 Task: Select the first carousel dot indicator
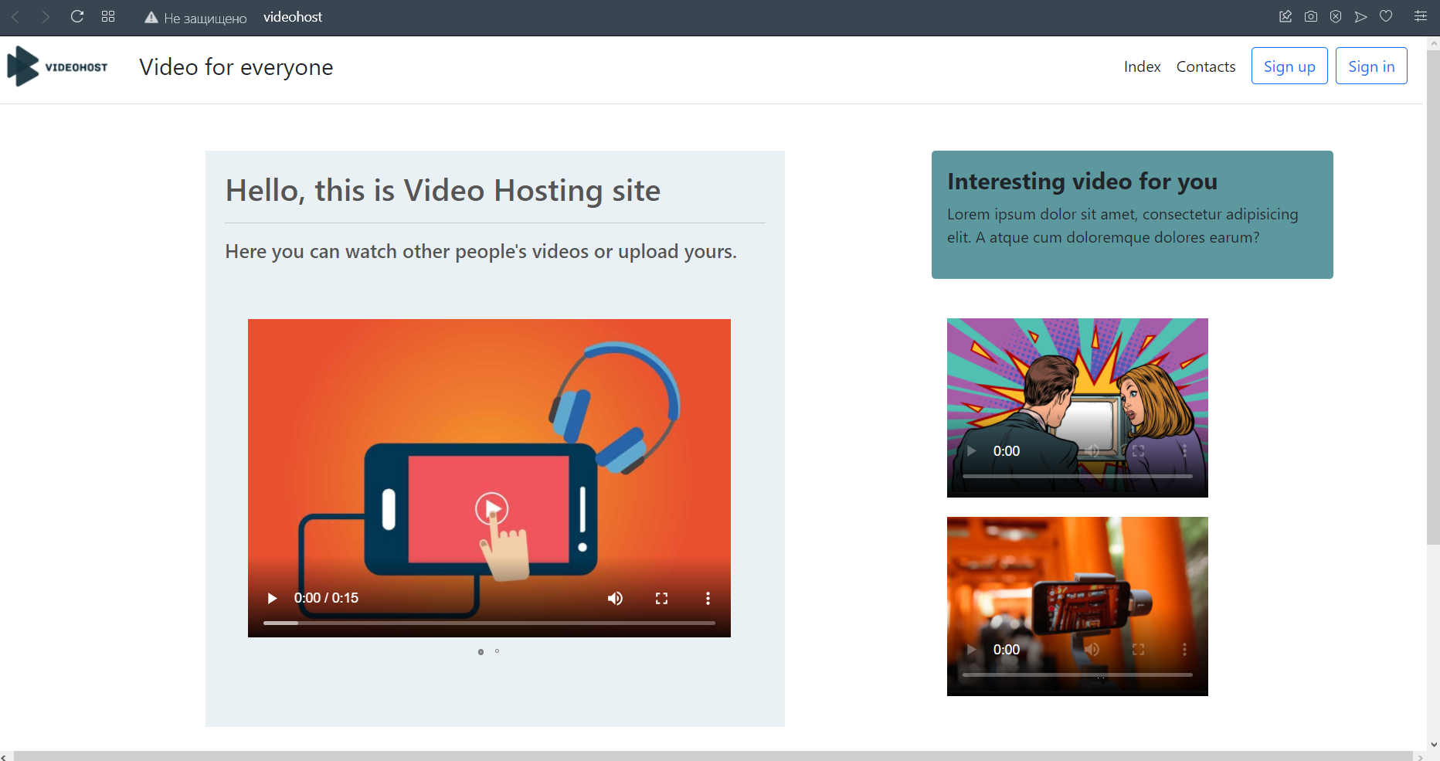click(481, 652)
